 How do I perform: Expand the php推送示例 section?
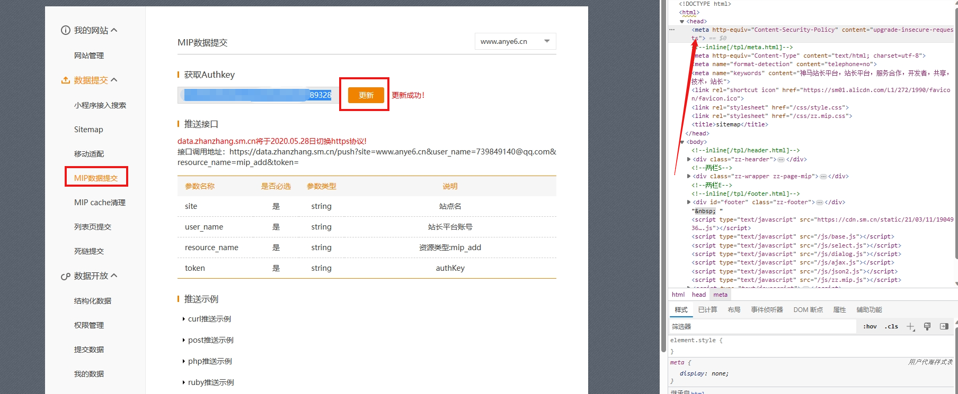coord(207,361)
